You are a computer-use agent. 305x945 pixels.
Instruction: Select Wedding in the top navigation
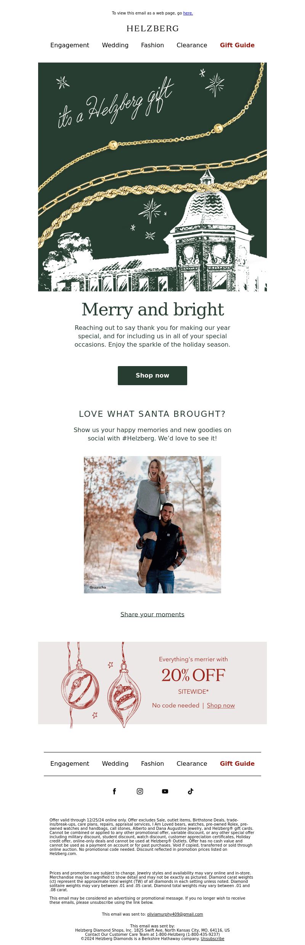(115, 45)
